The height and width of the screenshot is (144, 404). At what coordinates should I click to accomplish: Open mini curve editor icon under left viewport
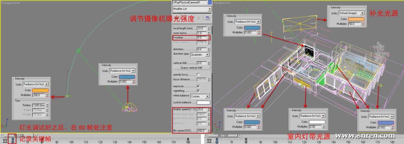tap(5, 141)
